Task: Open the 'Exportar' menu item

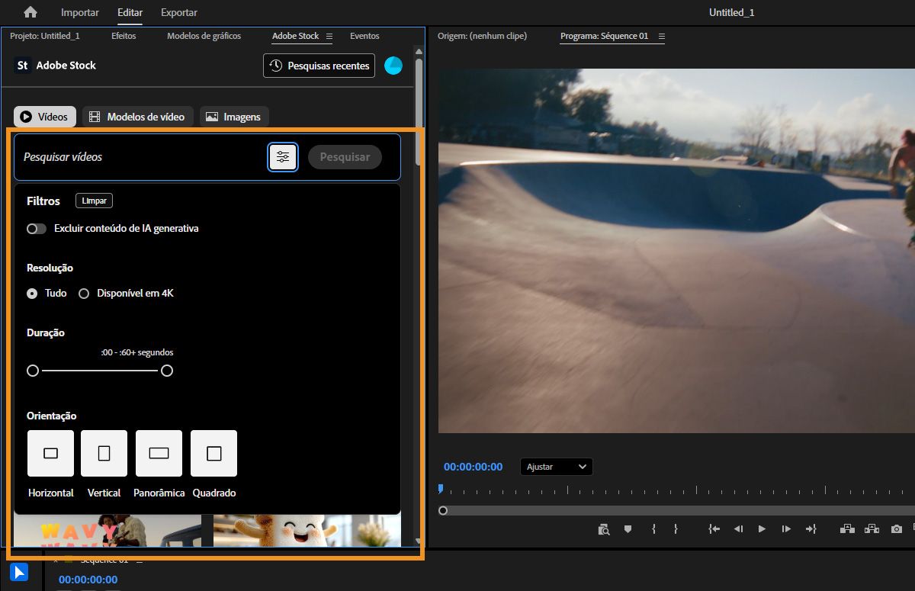Action: coord(178,12)
